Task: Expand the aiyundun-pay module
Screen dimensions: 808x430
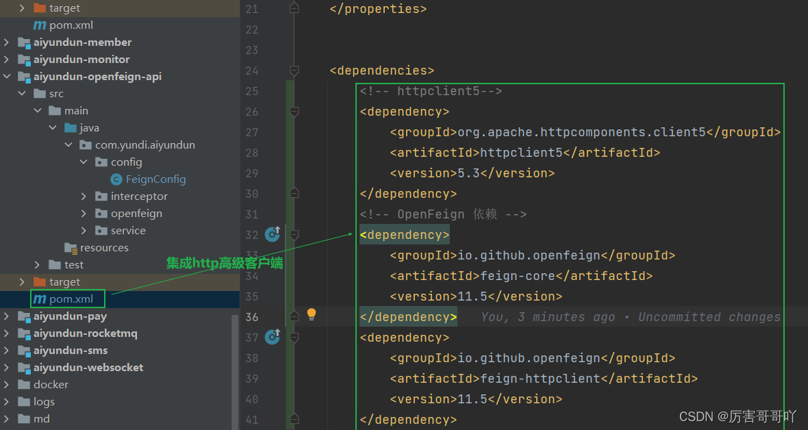Action: pos(6,316)
